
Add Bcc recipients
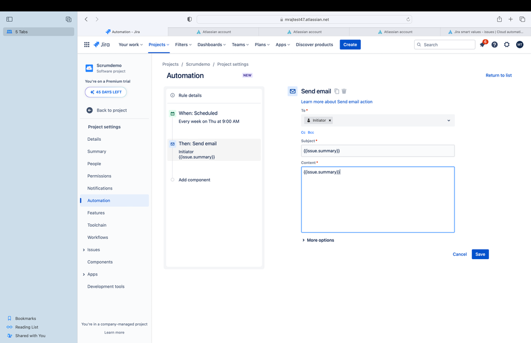pos(311,133)
